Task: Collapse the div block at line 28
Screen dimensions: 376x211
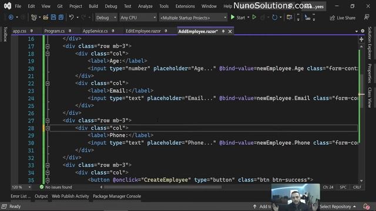Action: [x=48, y=128]
